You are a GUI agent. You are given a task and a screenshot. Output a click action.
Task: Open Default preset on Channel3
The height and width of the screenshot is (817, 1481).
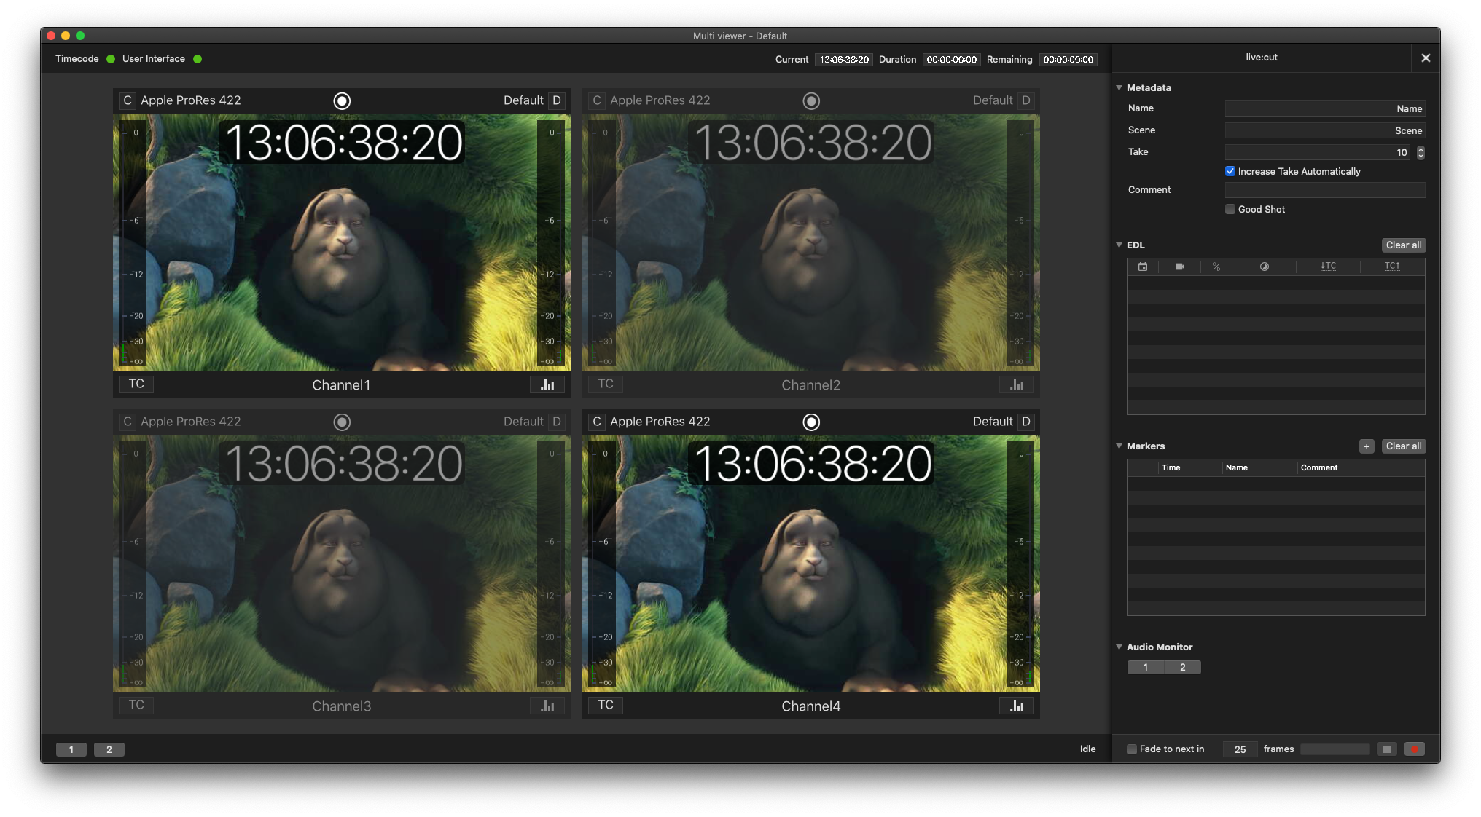(523, 422)
